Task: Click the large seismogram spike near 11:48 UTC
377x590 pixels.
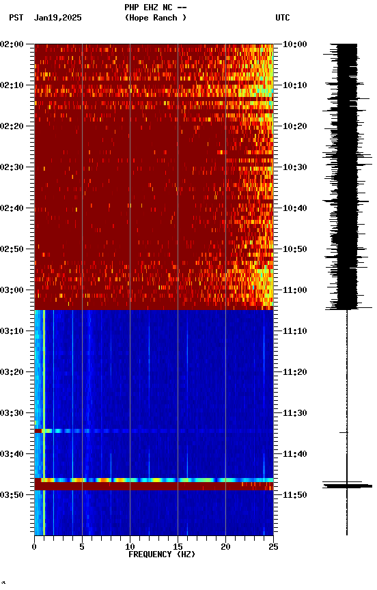Action: (347, 486)
